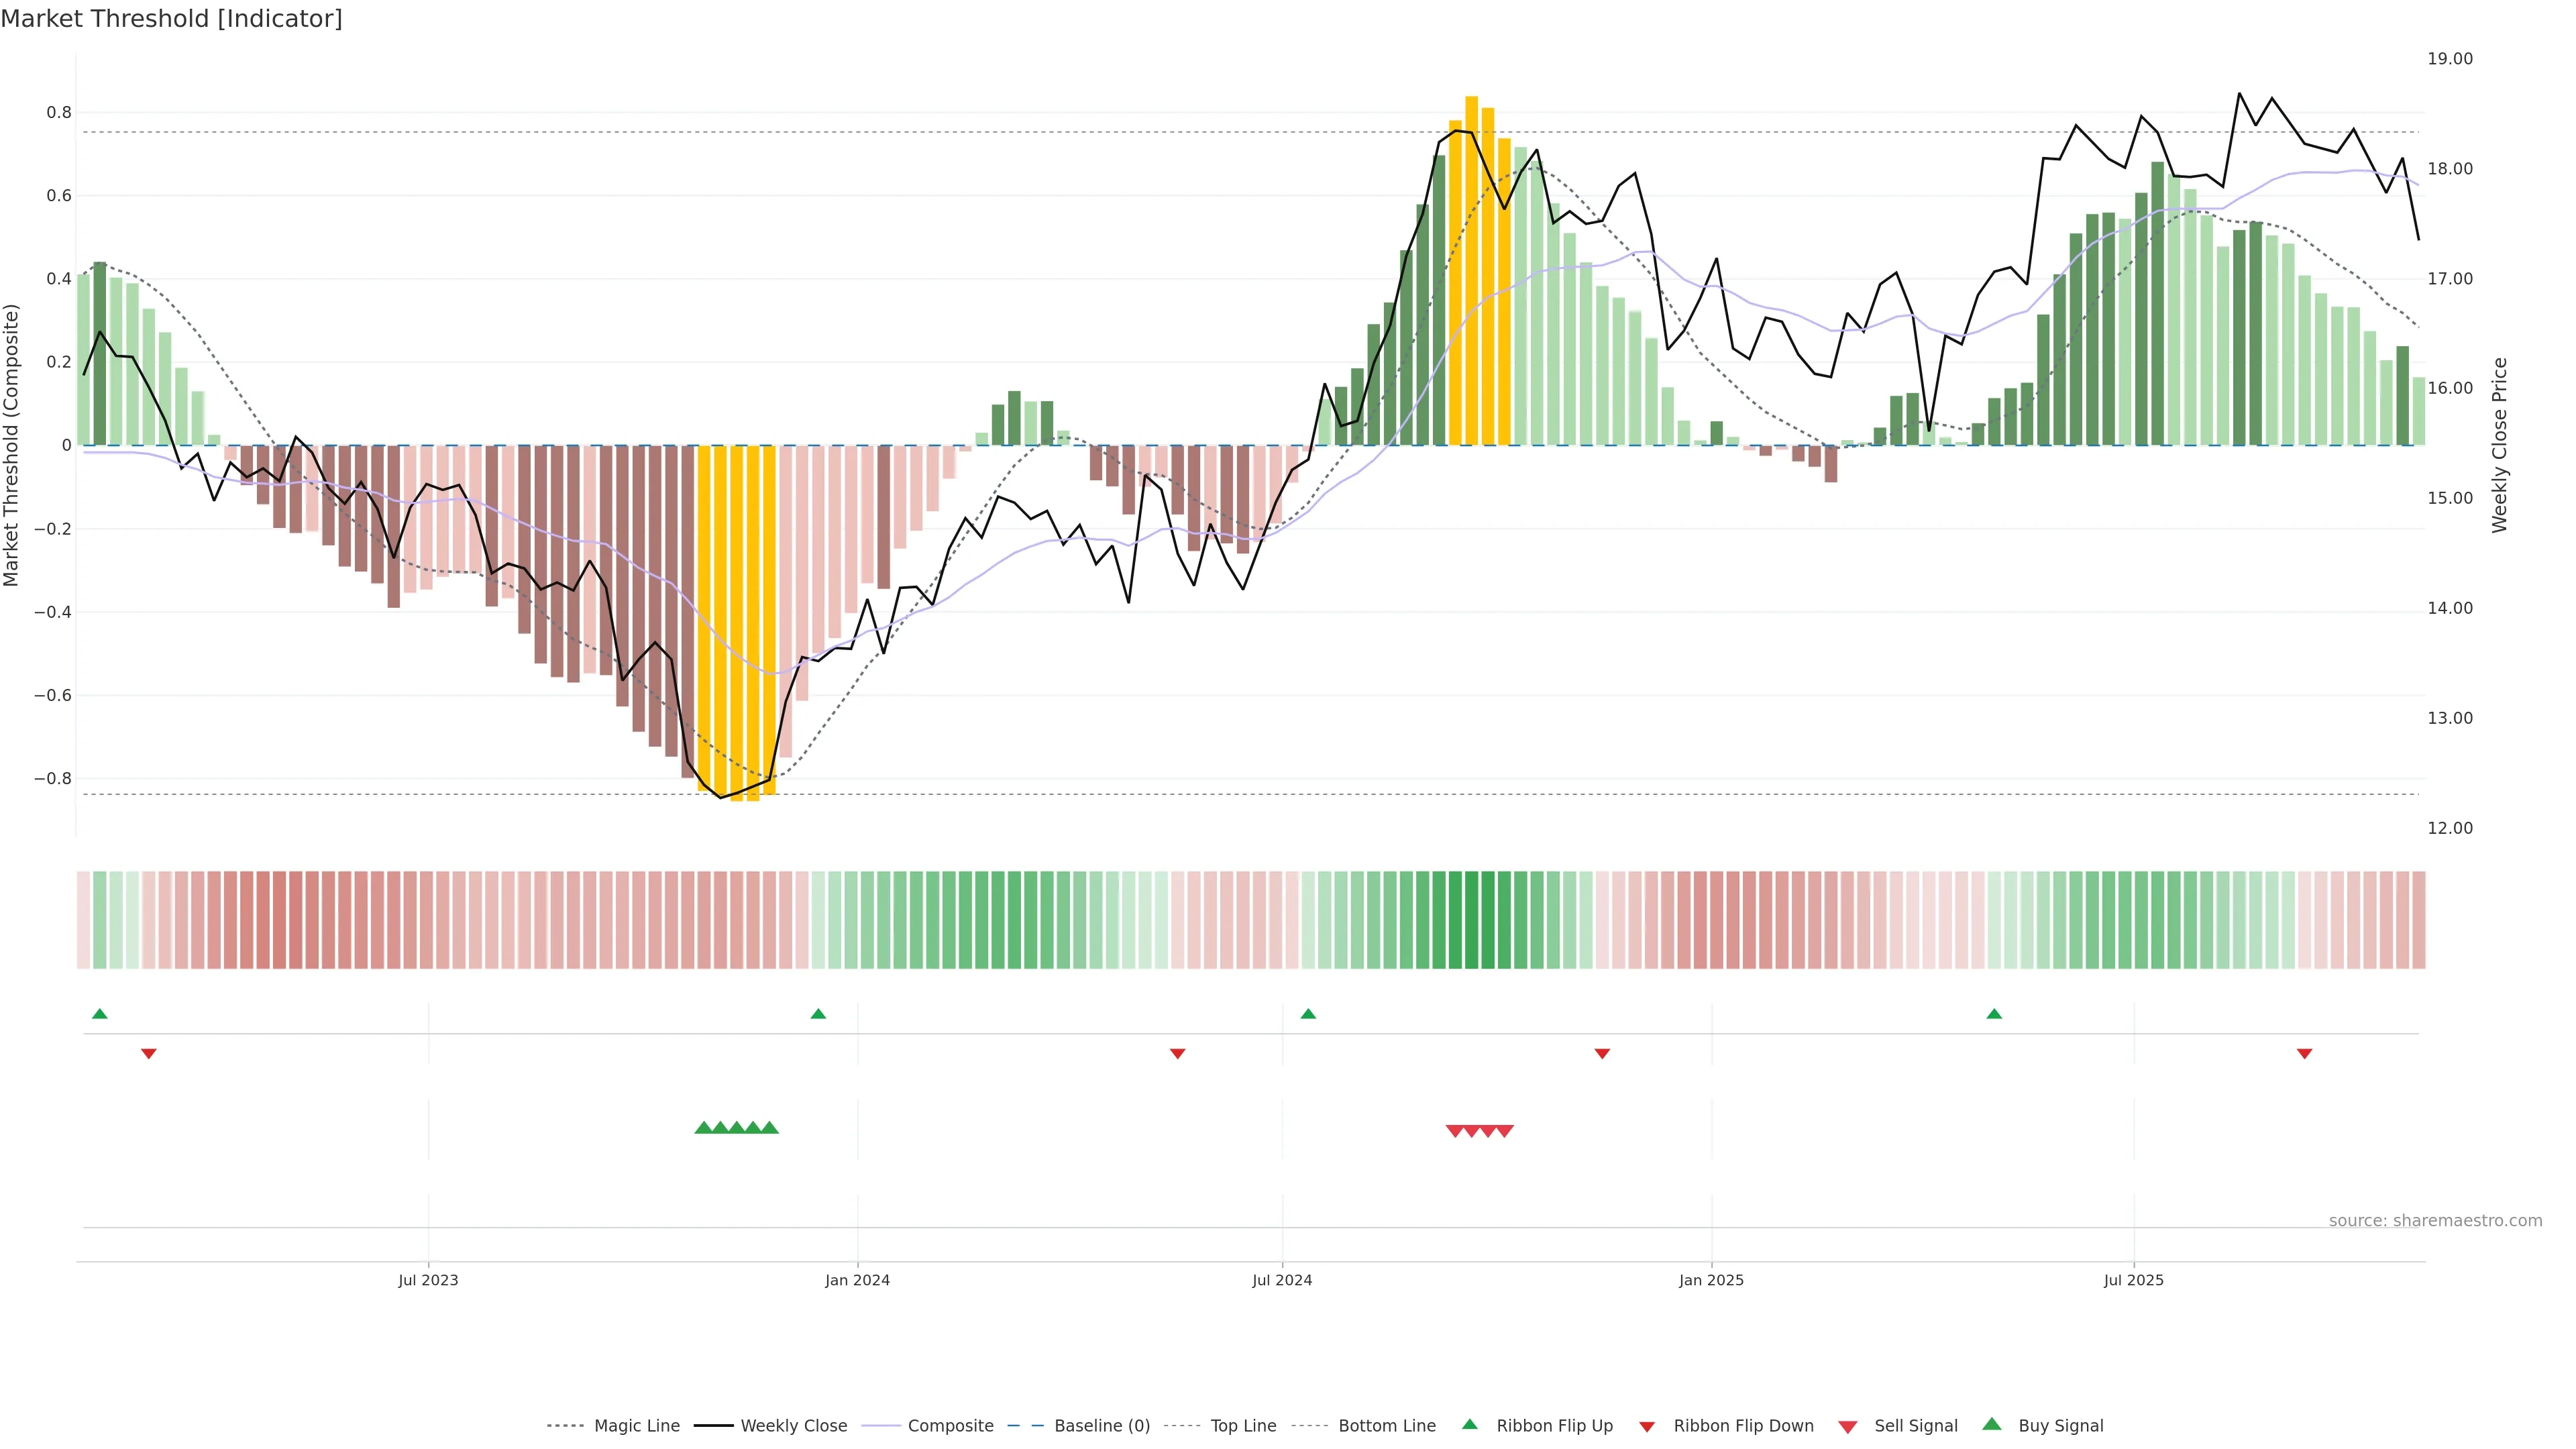Click the Market Threshold [Indicator] title
2576x1449 pixels.
pyautogui.click(x=171, y=19)
